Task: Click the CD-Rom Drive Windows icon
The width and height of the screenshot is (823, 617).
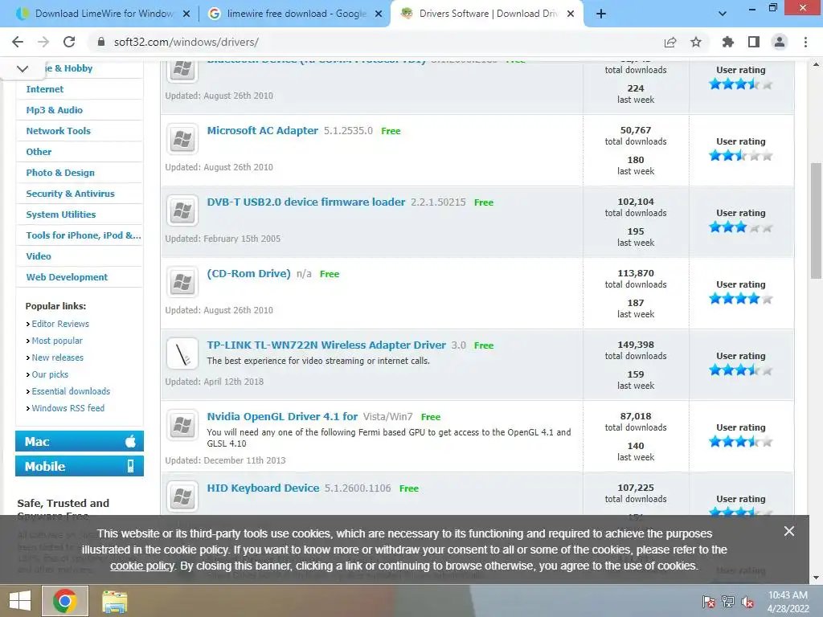Action: 182,282
